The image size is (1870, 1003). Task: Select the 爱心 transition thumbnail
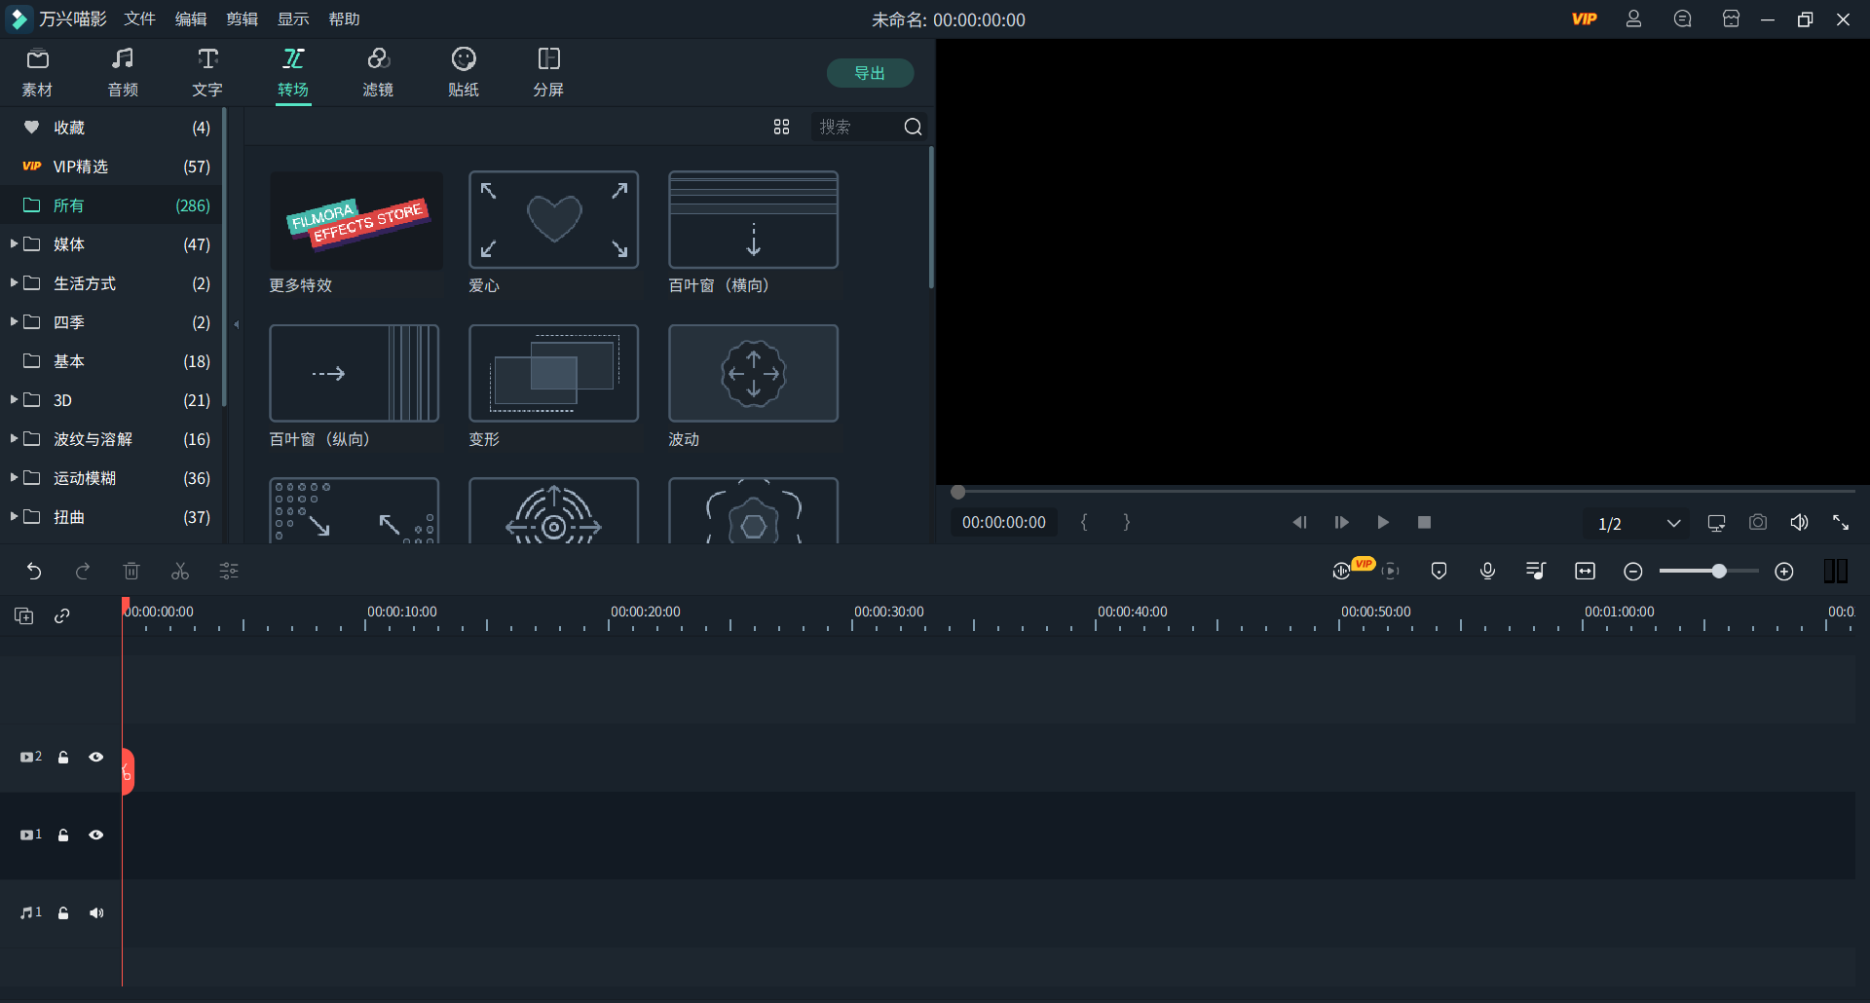(553, 221)
